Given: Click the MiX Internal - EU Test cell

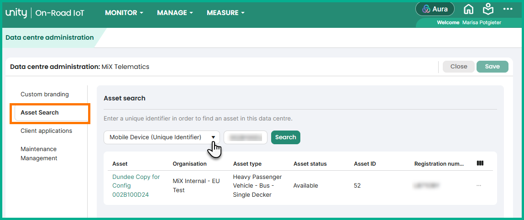Looking at the screenshot, I should click(x=196, y=186).
